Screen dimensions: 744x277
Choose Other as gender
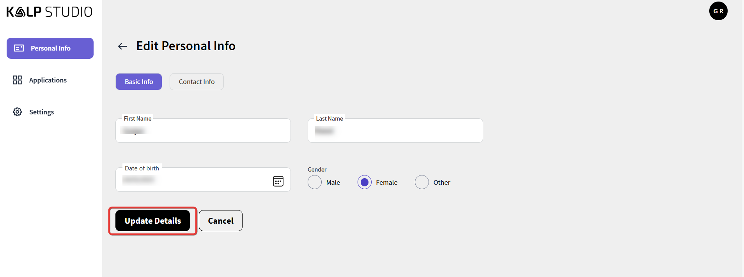click(x=422, y=182)
